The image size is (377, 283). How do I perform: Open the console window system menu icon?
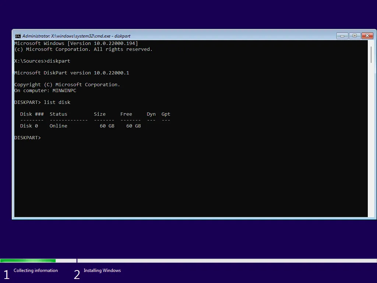pos(18,36)
